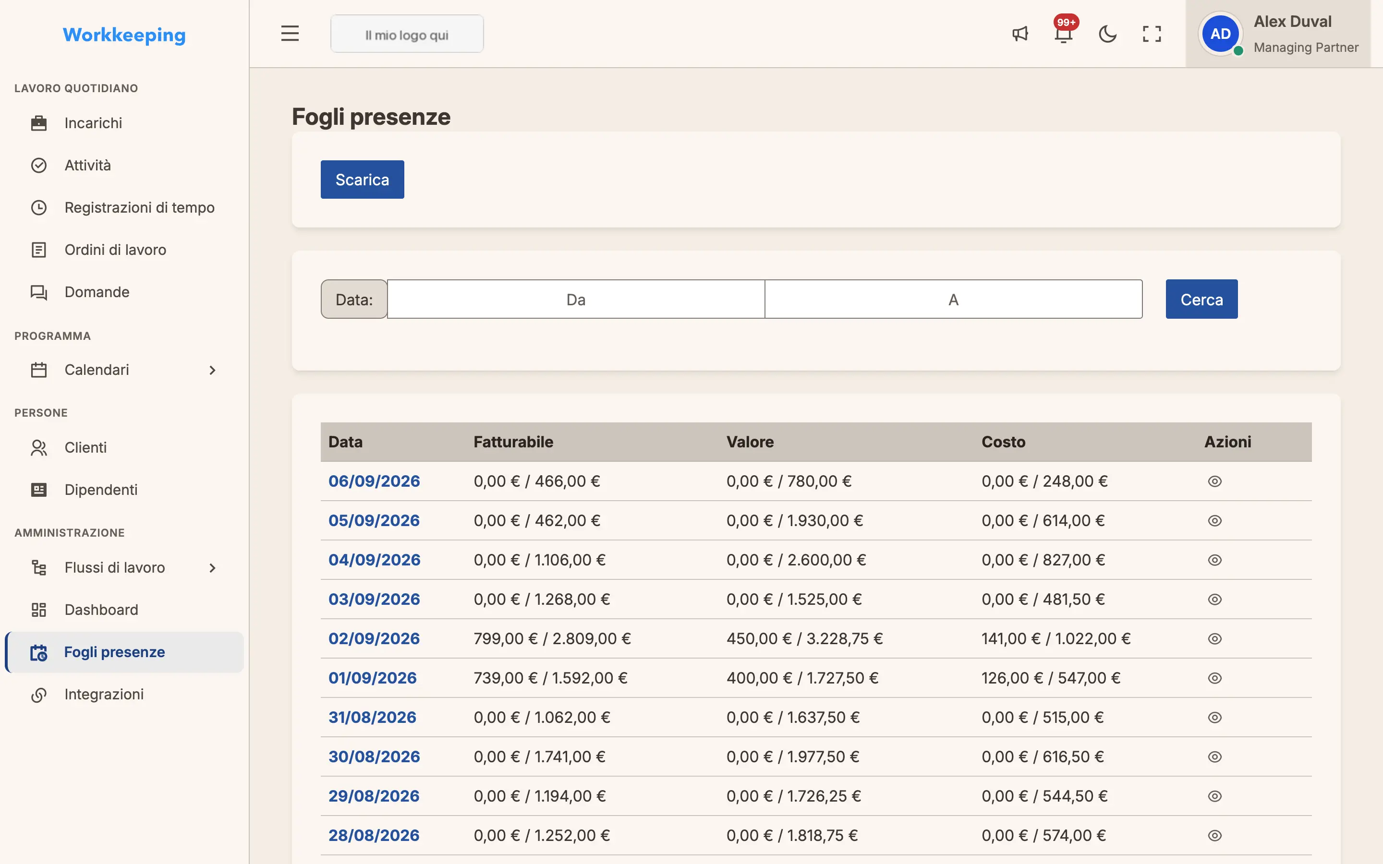1383x864 pixels.
Task: Open the announcements megaphone icon
Action: click(x=1020, y=34)
